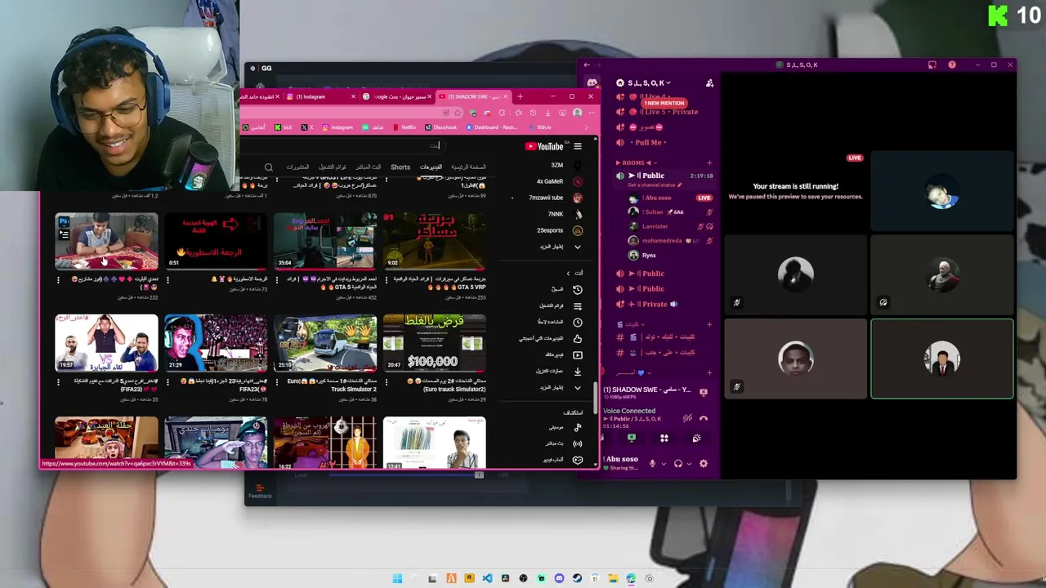
Task: Open Discord soundboard icon
Action: coord(696,439)
